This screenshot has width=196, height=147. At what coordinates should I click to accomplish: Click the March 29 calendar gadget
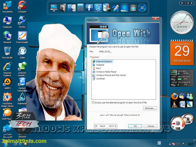(182, 52)
